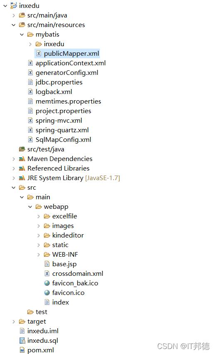Click the mybatis folder icon
This screenshot has width=216, height=354.
30,35
